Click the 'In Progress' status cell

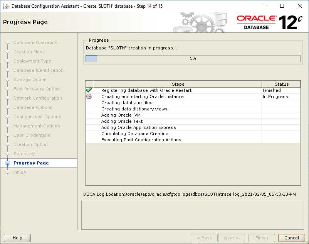pyautogui.click(x=281, y=97)
